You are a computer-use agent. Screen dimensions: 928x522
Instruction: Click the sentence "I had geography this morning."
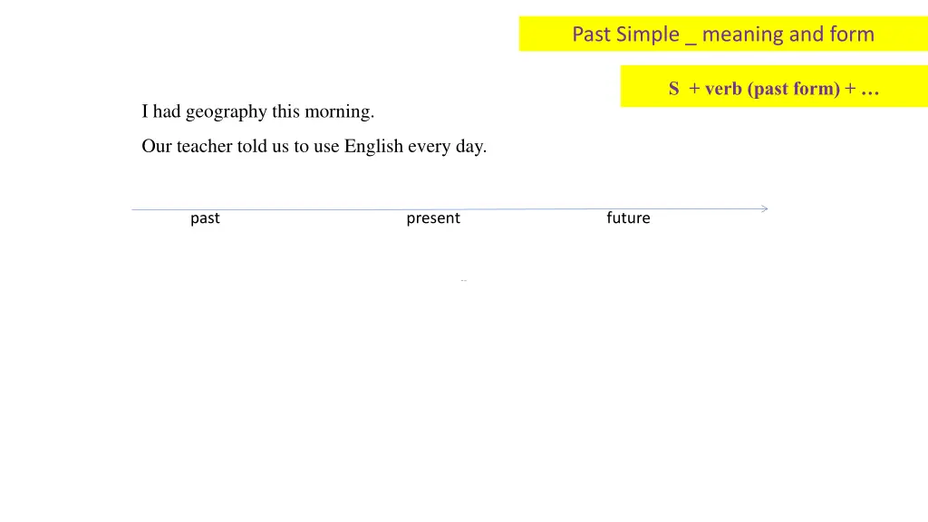257,111
